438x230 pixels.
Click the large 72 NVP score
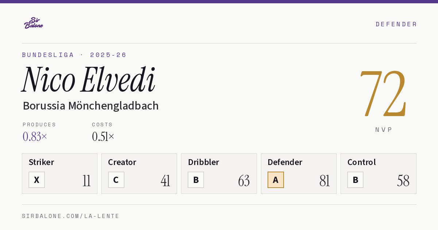coord(383,93)
